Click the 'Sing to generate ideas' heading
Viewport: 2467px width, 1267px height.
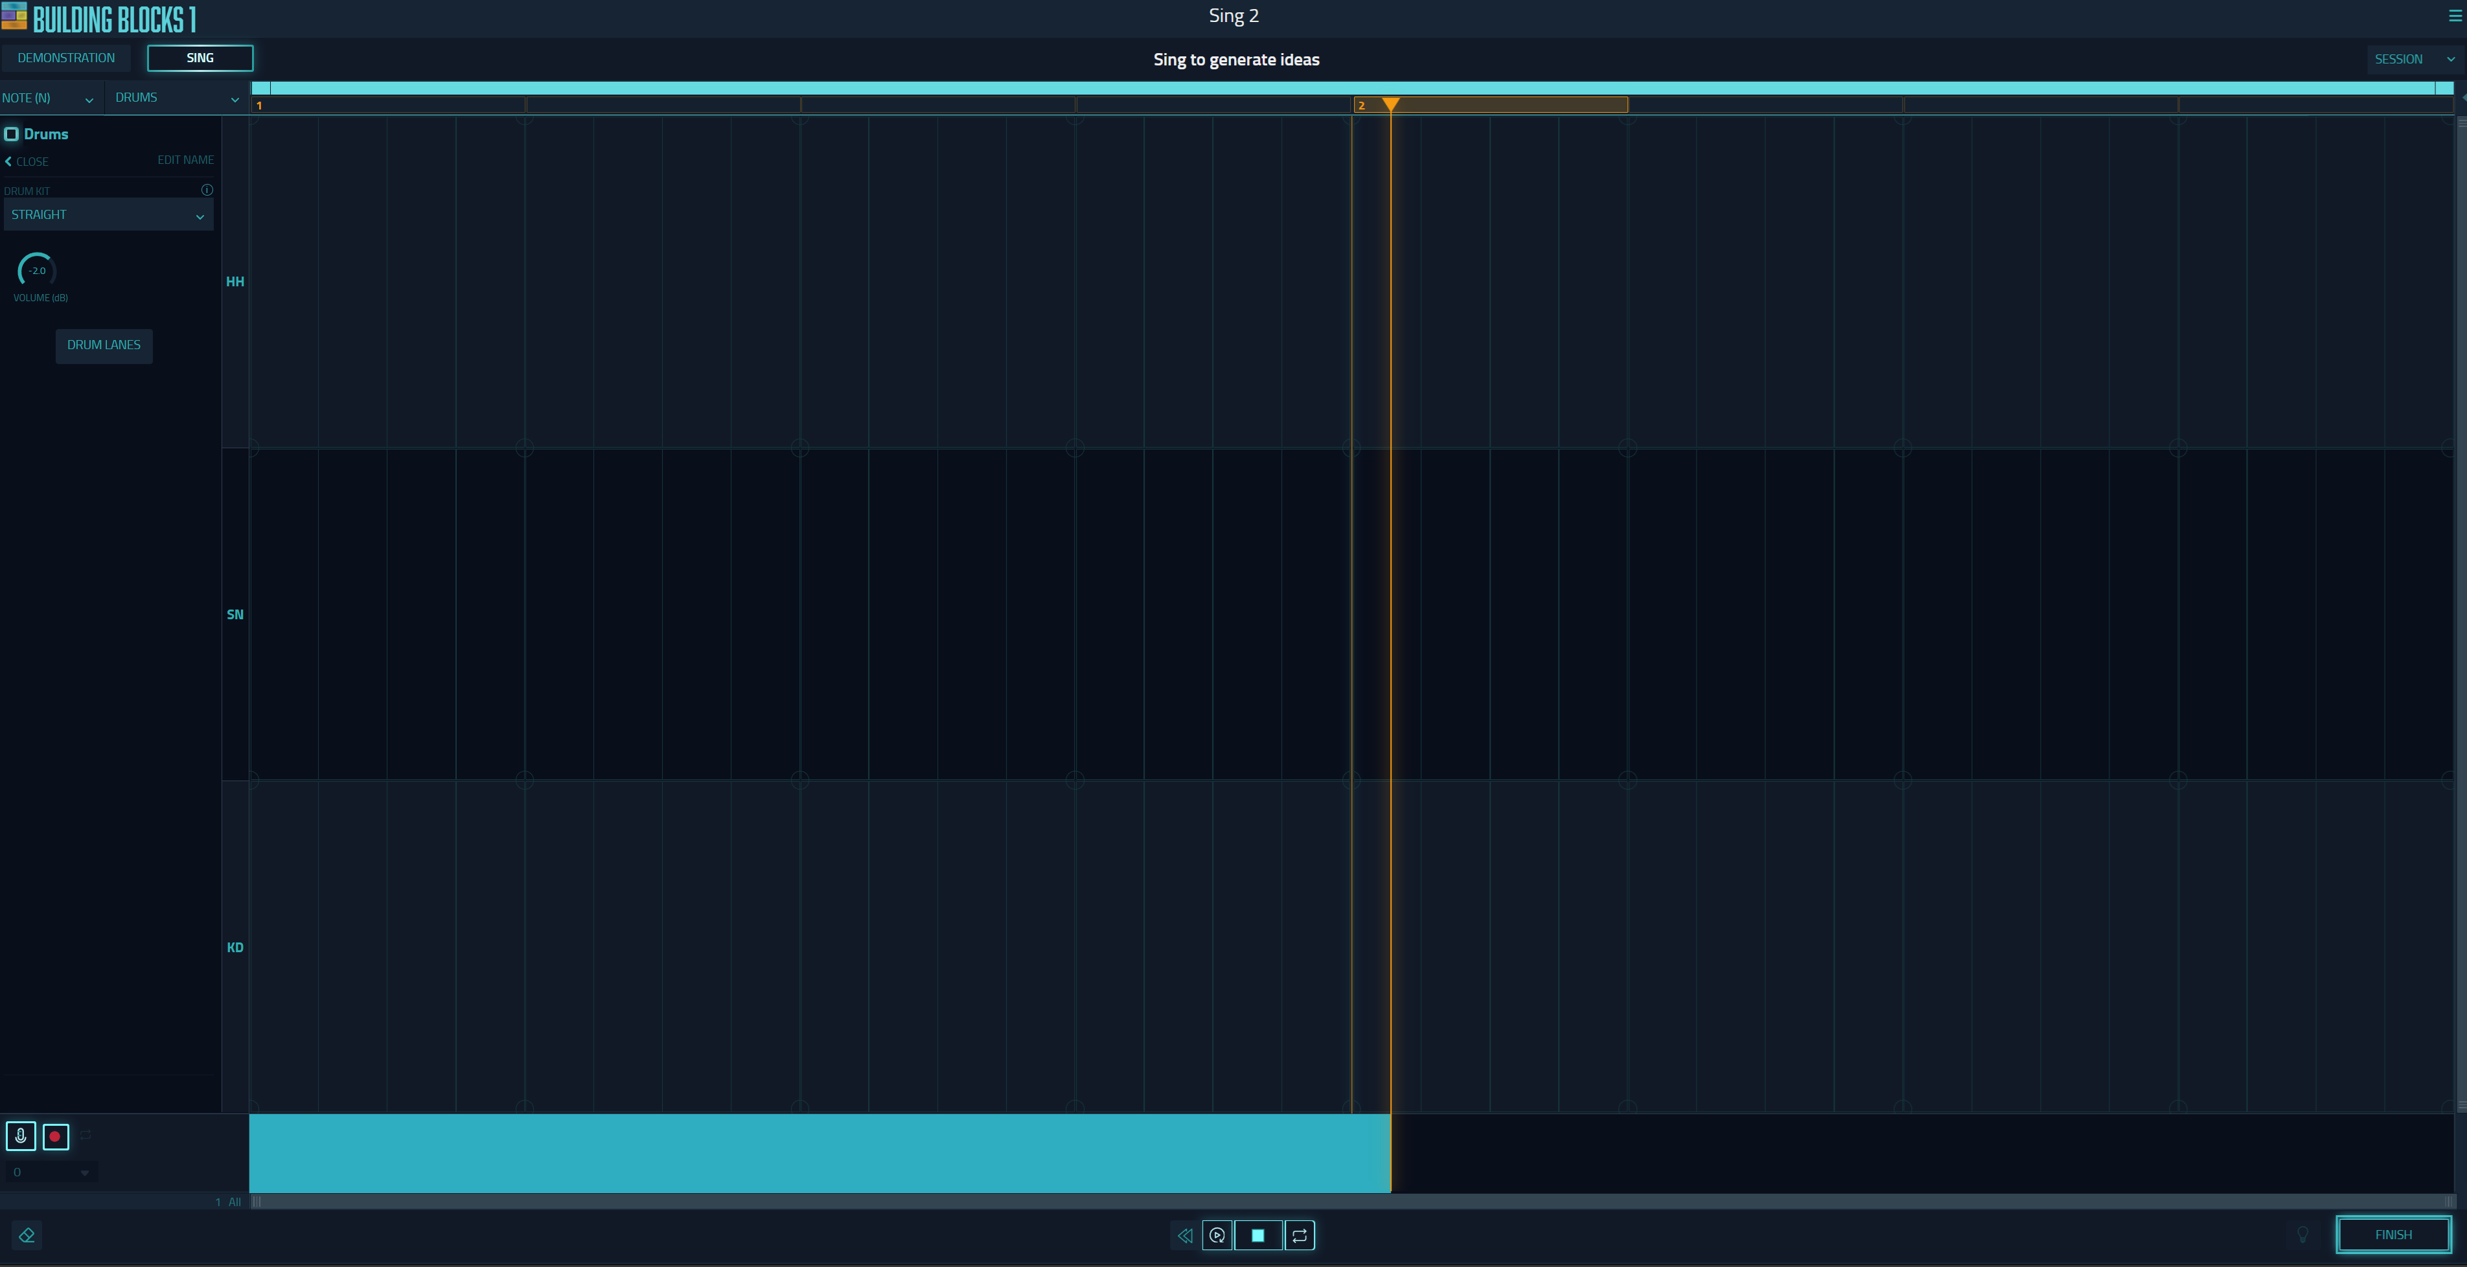[x=1236, y=60]
